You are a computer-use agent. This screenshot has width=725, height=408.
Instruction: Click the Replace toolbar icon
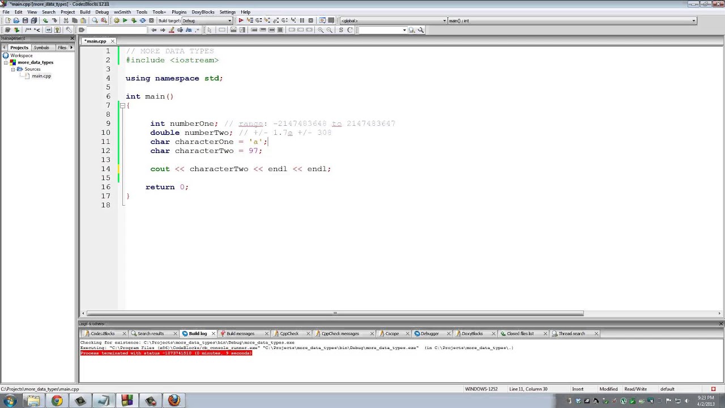(x=104, y=20)
